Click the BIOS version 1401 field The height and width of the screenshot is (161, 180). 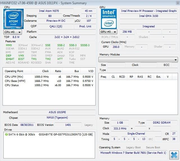coord(68,125)
